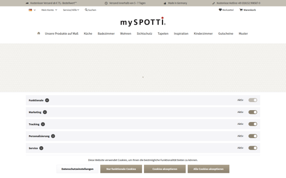Viewport: 286px width, 178px height.
Task: Click the 'Tracking' category label
Action: tap(34, 124)
